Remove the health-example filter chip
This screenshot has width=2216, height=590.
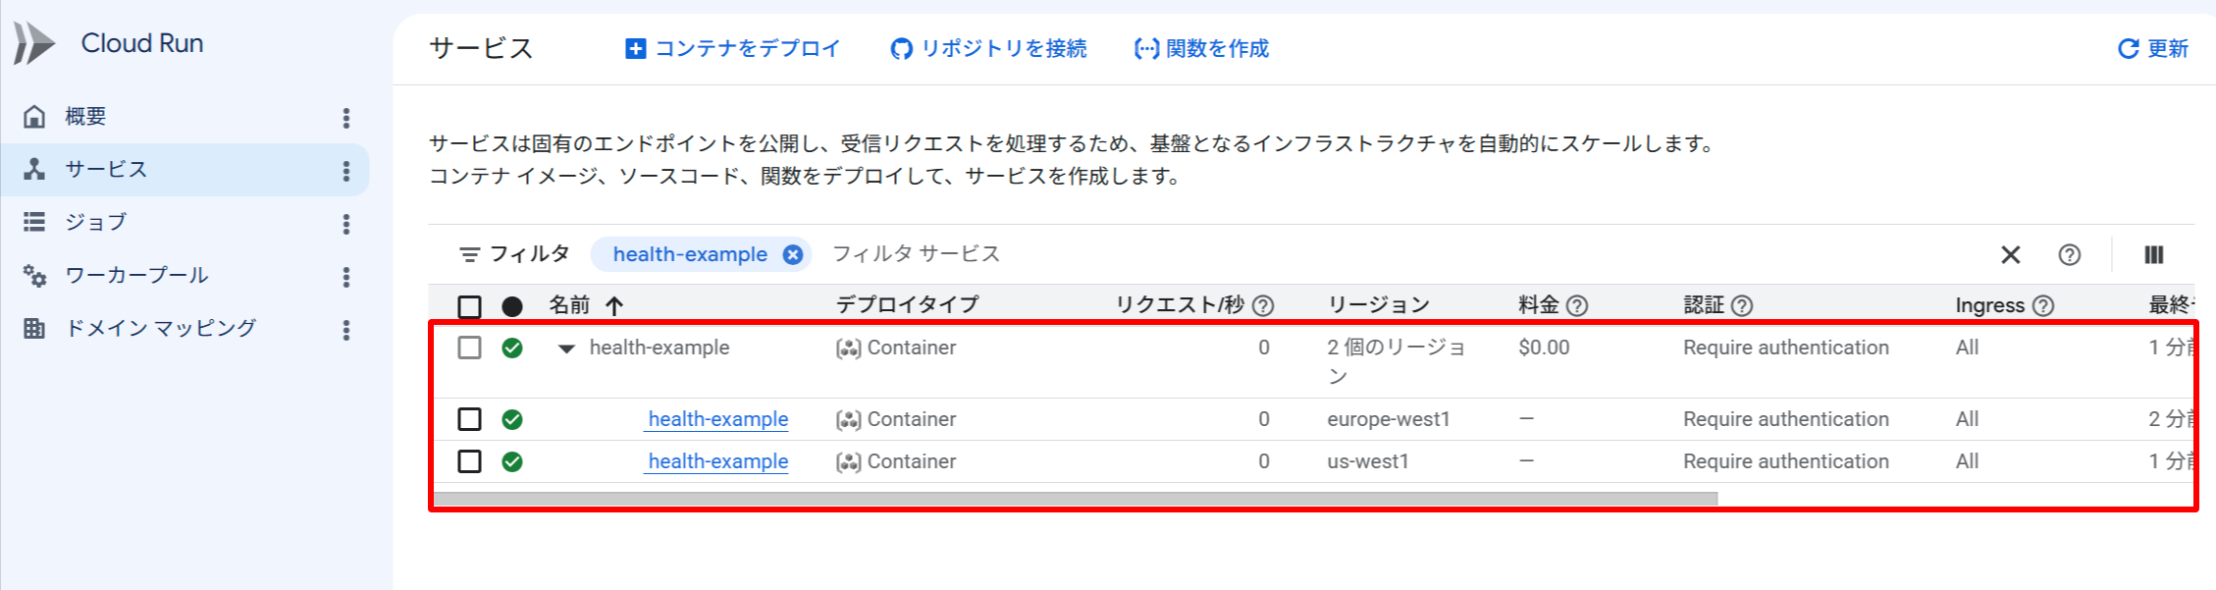pos(792,255)
